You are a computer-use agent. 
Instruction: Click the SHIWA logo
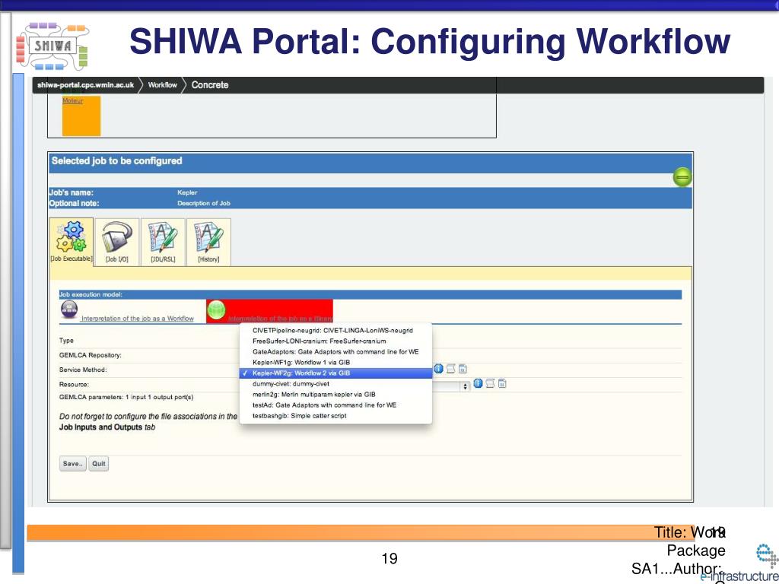point(52,46)
